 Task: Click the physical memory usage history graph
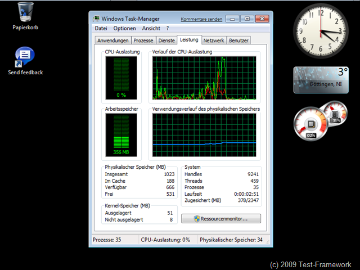click(x=204, y=135)
